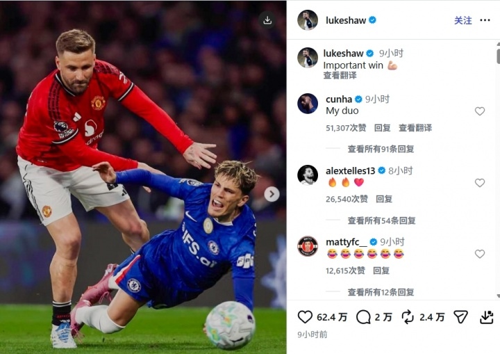Like alextelles13's fire emoji comment

(x=480, y=183)
